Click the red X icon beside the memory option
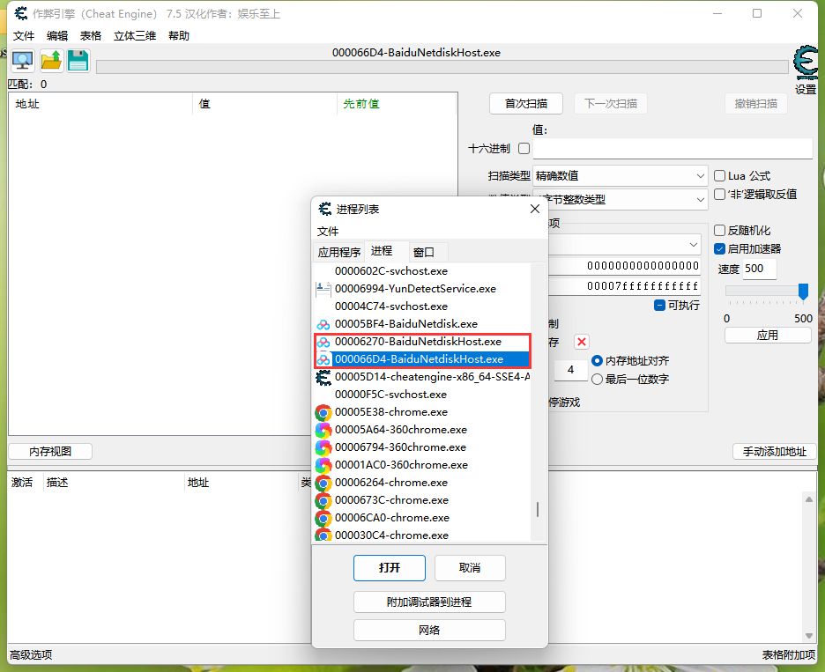This screenshot has width=825, height=672. pos(582,342)
